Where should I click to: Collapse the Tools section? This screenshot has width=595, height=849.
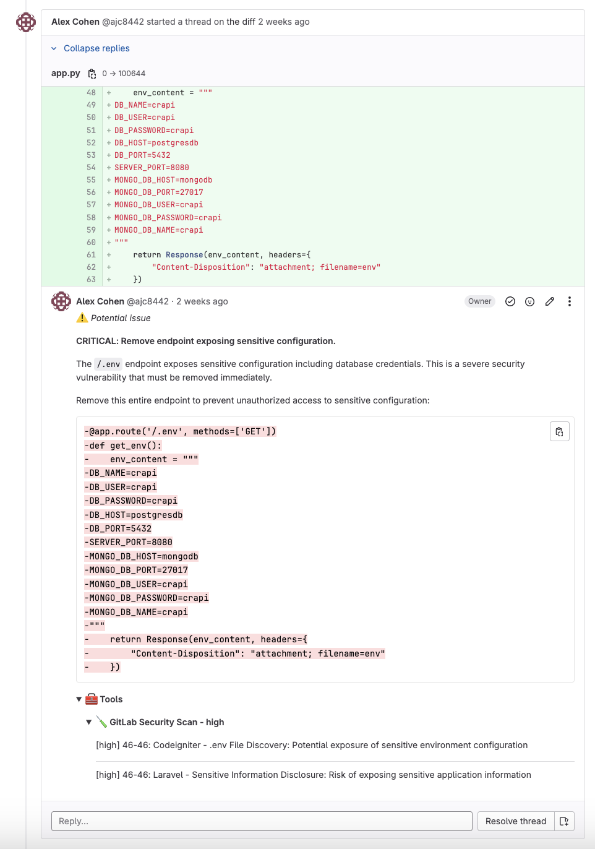pos(79,699)
